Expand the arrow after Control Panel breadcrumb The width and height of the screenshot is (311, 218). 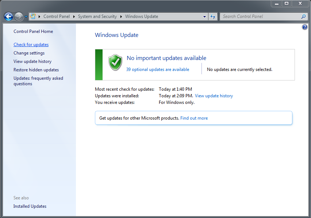(x=74, y=16)
